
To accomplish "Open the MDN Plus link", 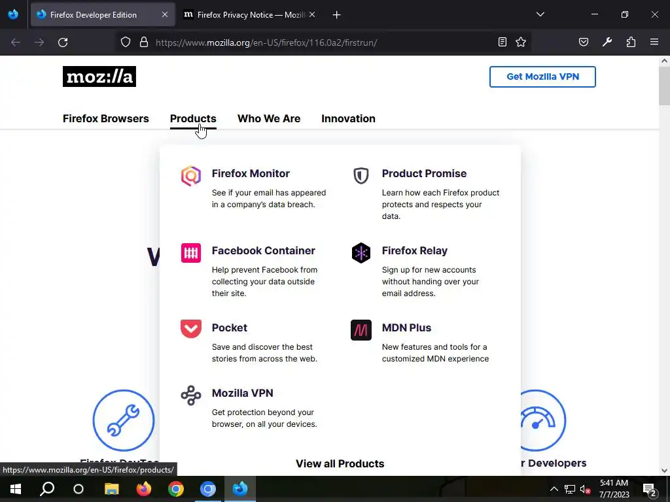I will tap(406, 328).
